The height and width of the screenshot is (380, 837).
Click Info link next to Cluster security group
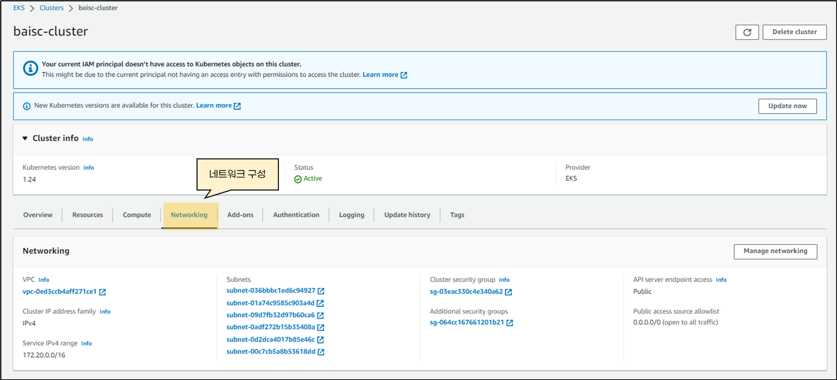click(x=504, y=280)
